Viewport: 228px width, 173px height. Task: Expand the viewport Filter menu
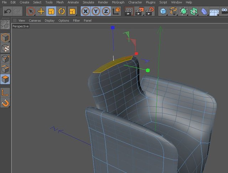76,21
